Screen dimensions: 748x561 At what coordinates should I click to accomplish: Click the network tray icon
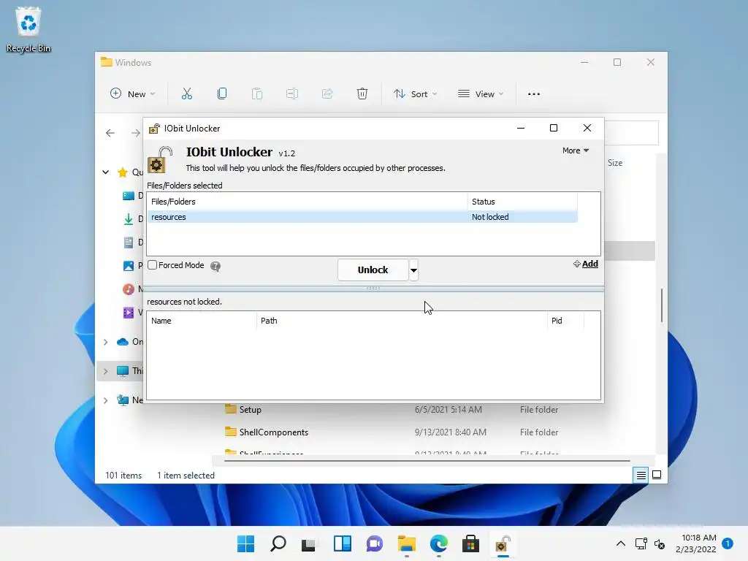point(641,543)
